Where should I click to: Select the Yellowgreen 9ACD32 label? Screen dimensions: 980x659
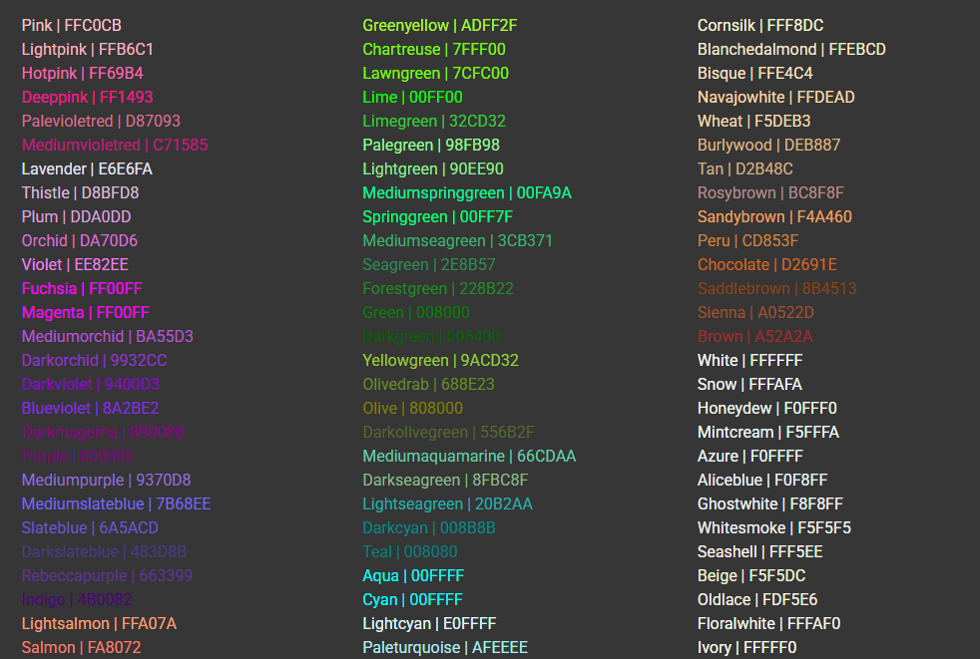440,360
